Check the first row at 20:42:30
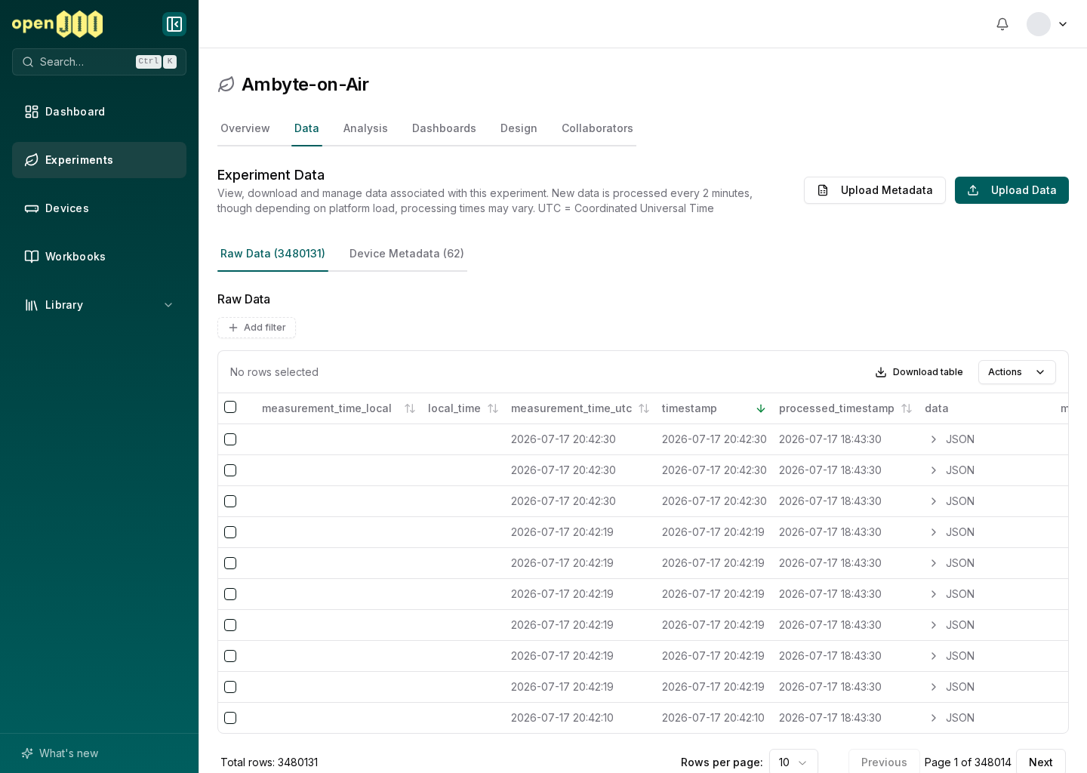Image resolution: width=1087 pixels, height=773 pixels. coord(230,439)
